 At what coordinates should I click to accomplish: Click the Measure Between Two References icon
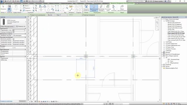(71, 10)
